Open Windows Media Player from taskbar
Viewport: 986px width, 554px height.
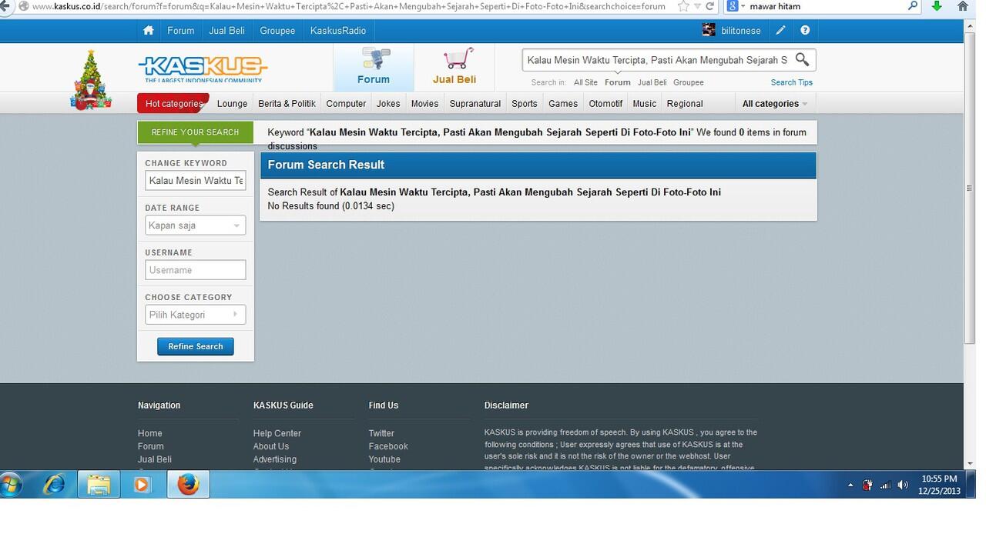tap(143, 485)
